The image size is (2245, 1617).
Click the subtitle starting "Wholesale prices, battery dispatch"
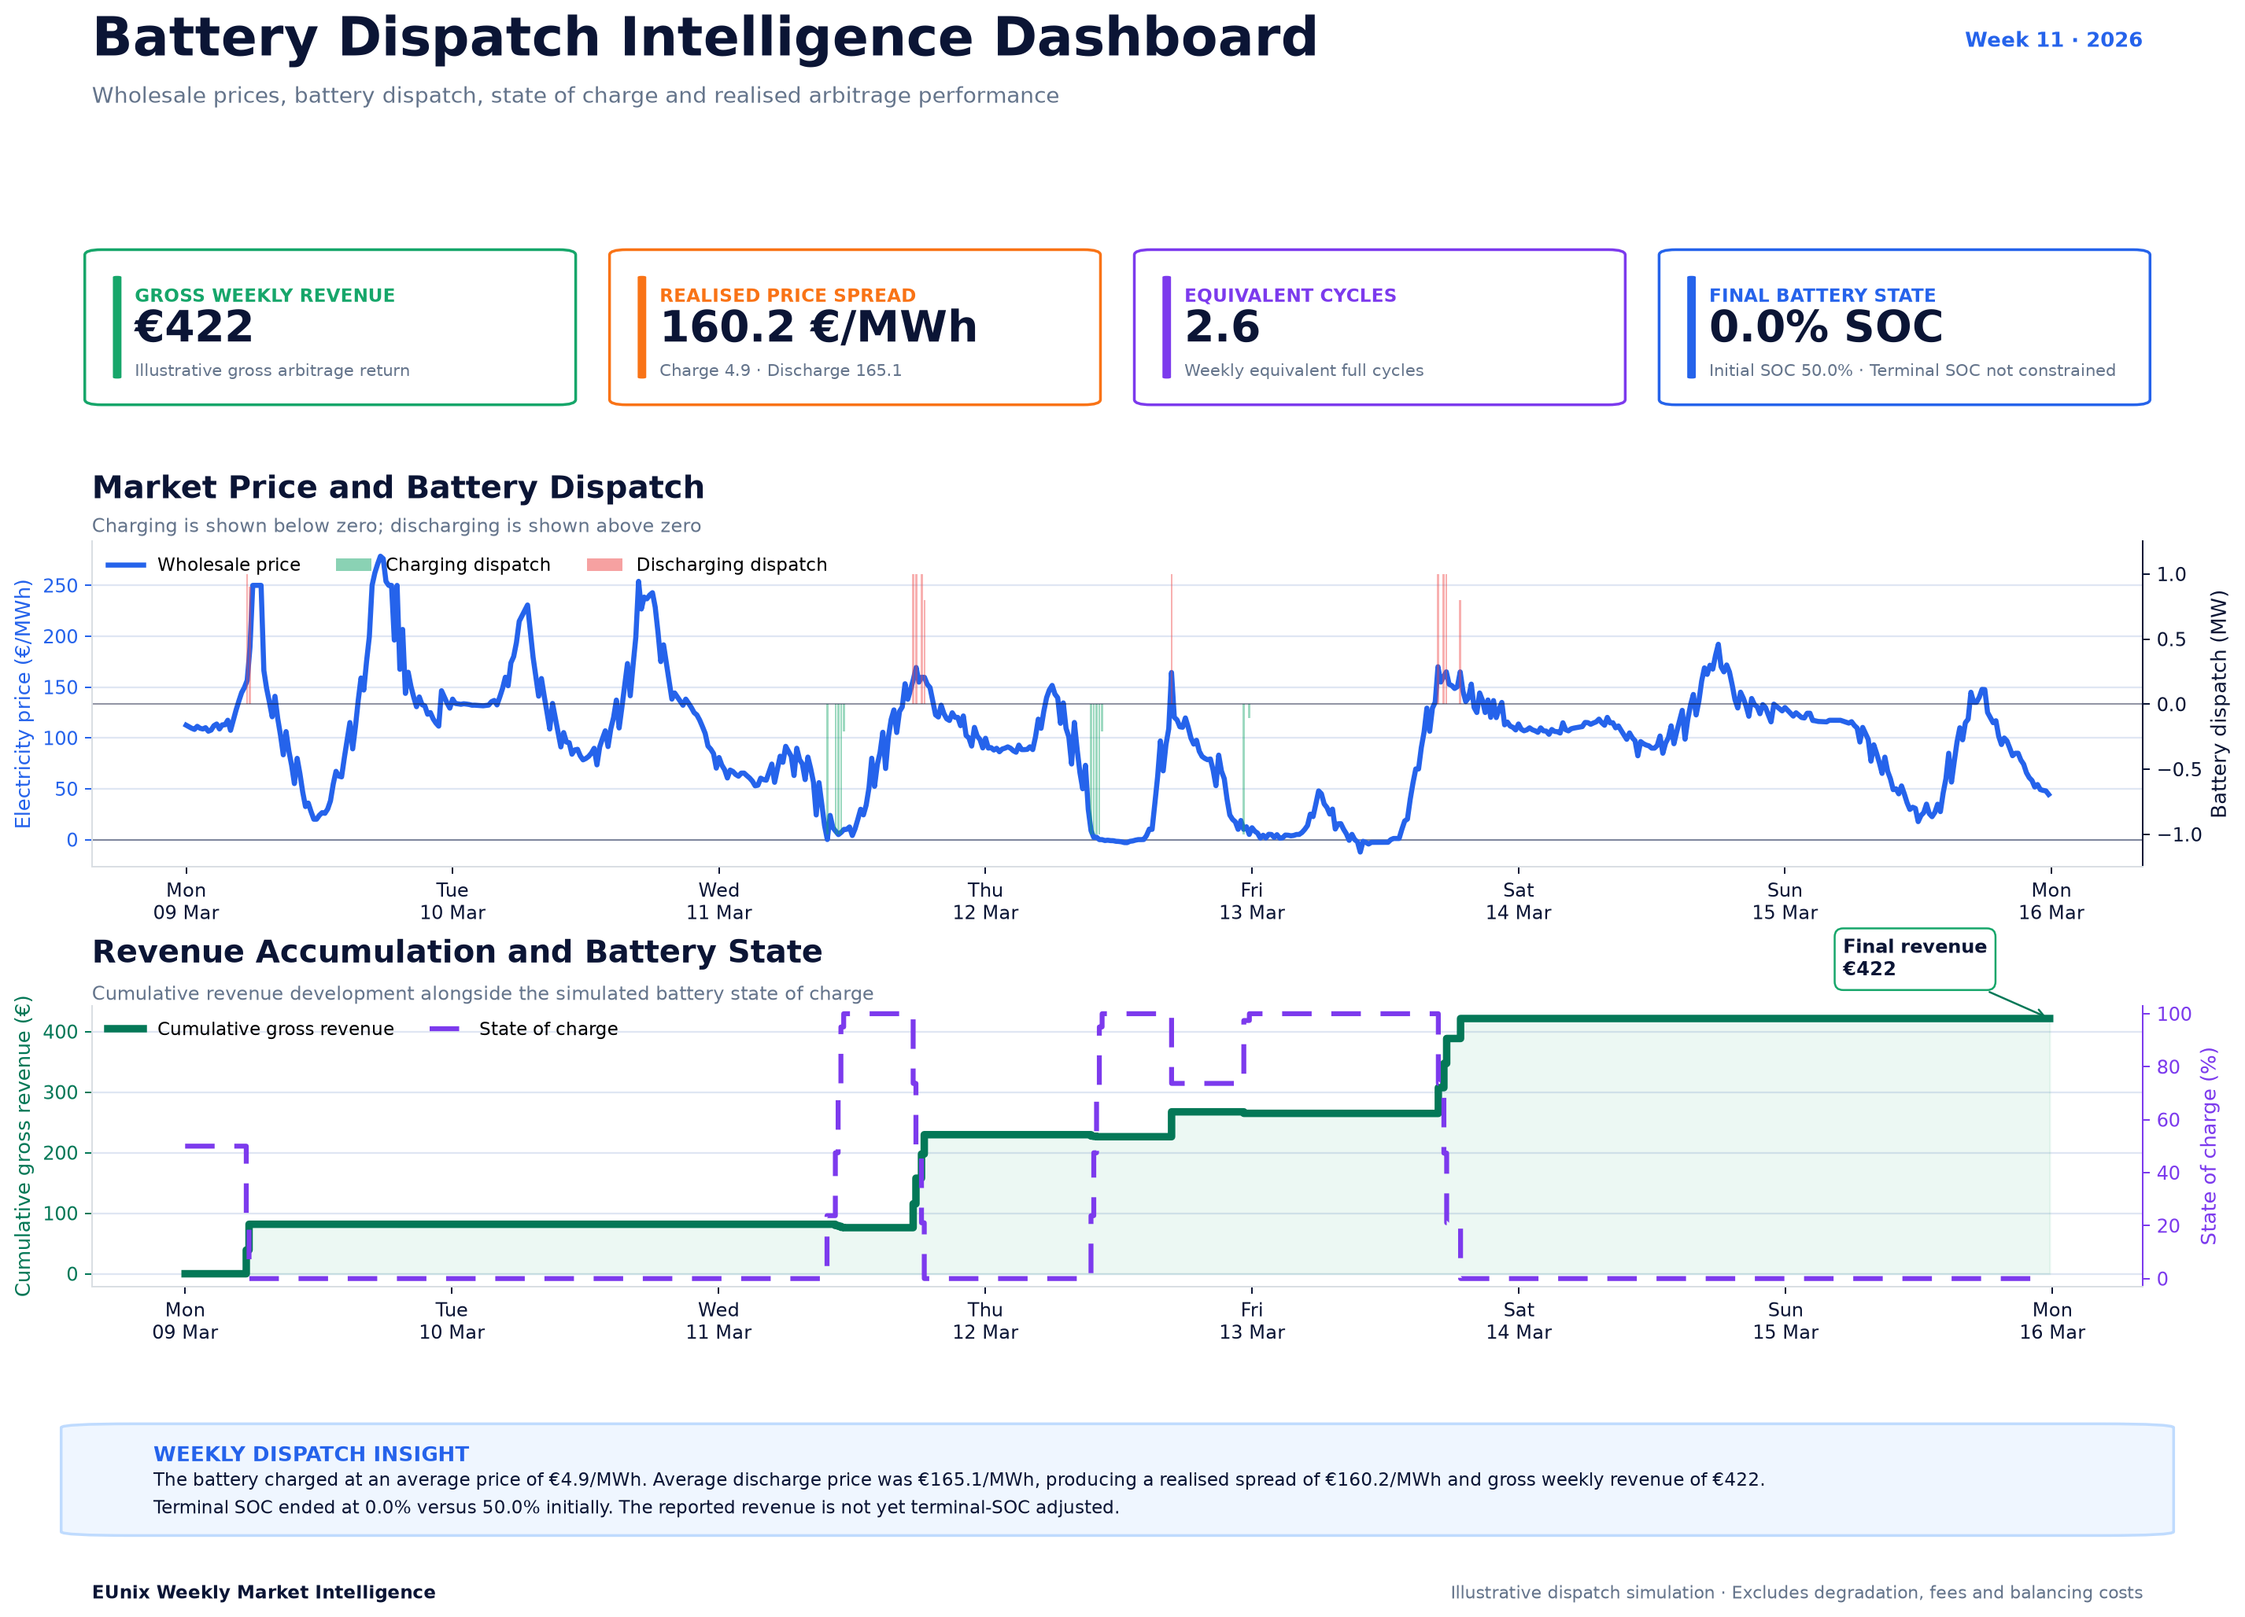(575, 95)
